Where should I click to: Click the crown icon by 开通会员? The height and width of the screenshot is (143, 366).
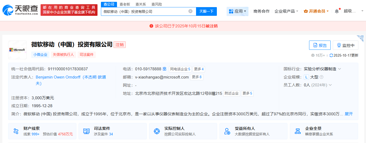click(306, 11)
